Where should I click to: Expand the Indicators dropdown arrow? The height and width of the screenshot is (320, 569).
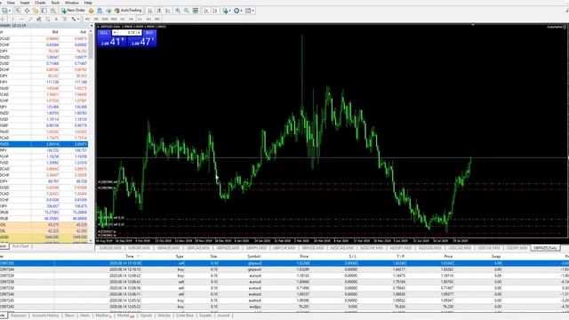pos(230,11)
